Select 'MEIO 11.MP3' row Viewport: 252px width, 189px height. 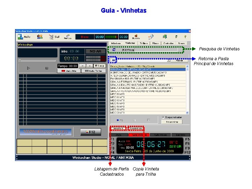[148, 97]
